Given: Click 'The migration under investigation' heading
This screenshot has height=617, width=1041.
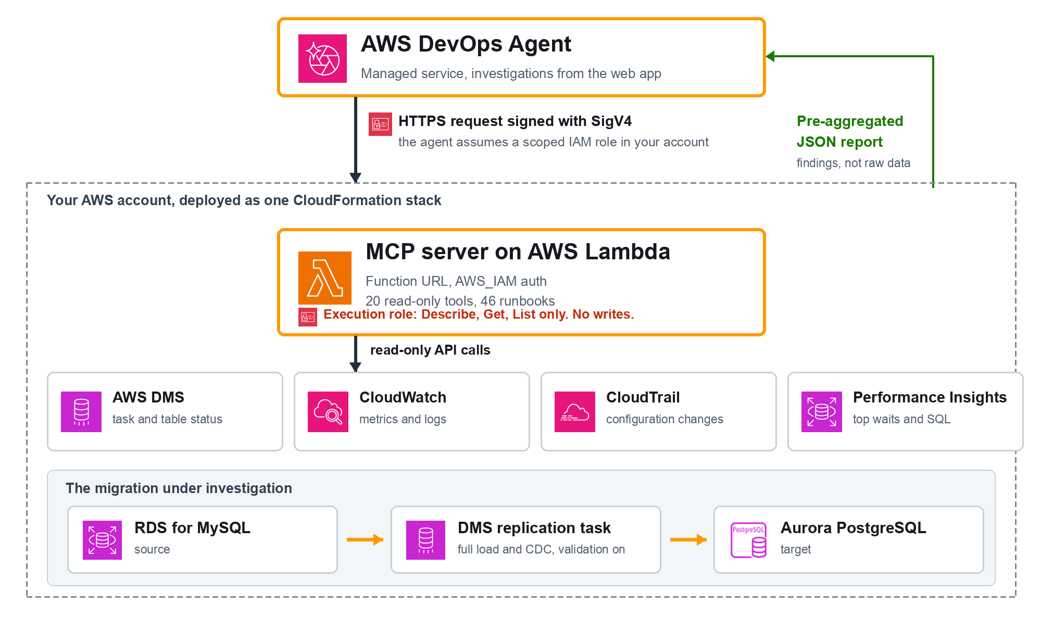Looking at the screenshot, I should [x=179, y=488].
